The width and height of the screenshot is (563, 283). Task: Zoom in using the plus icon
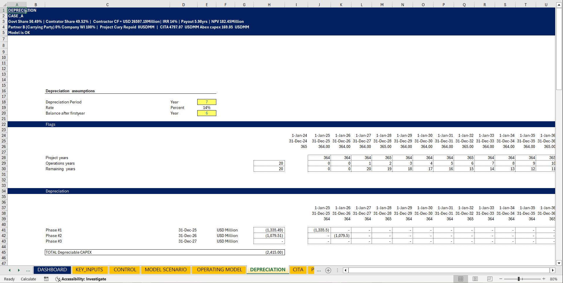(544, 279)
